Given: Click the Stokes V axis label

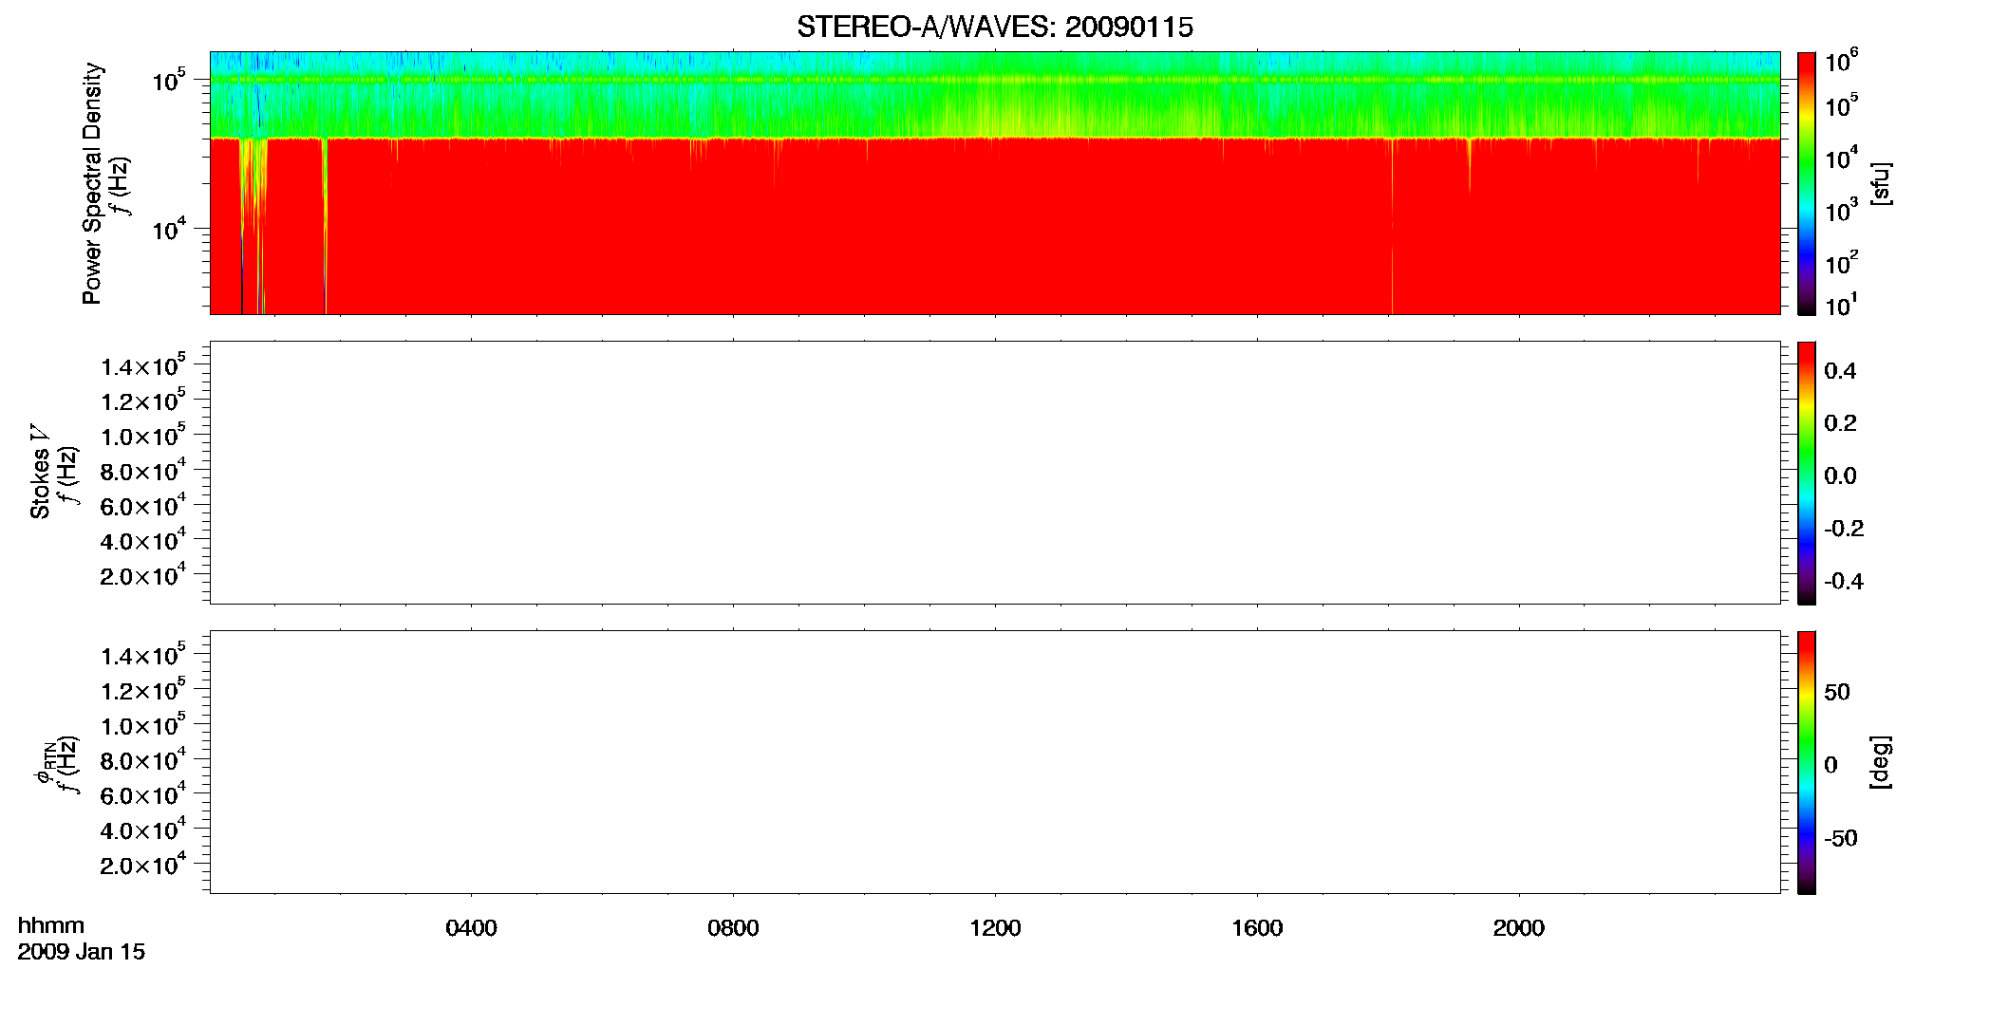Looking at the screenshot, I should [40, 472].
